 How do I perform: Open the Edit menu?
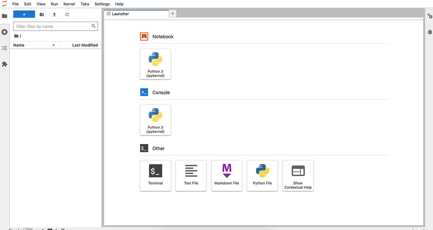[x=28, y=4]
